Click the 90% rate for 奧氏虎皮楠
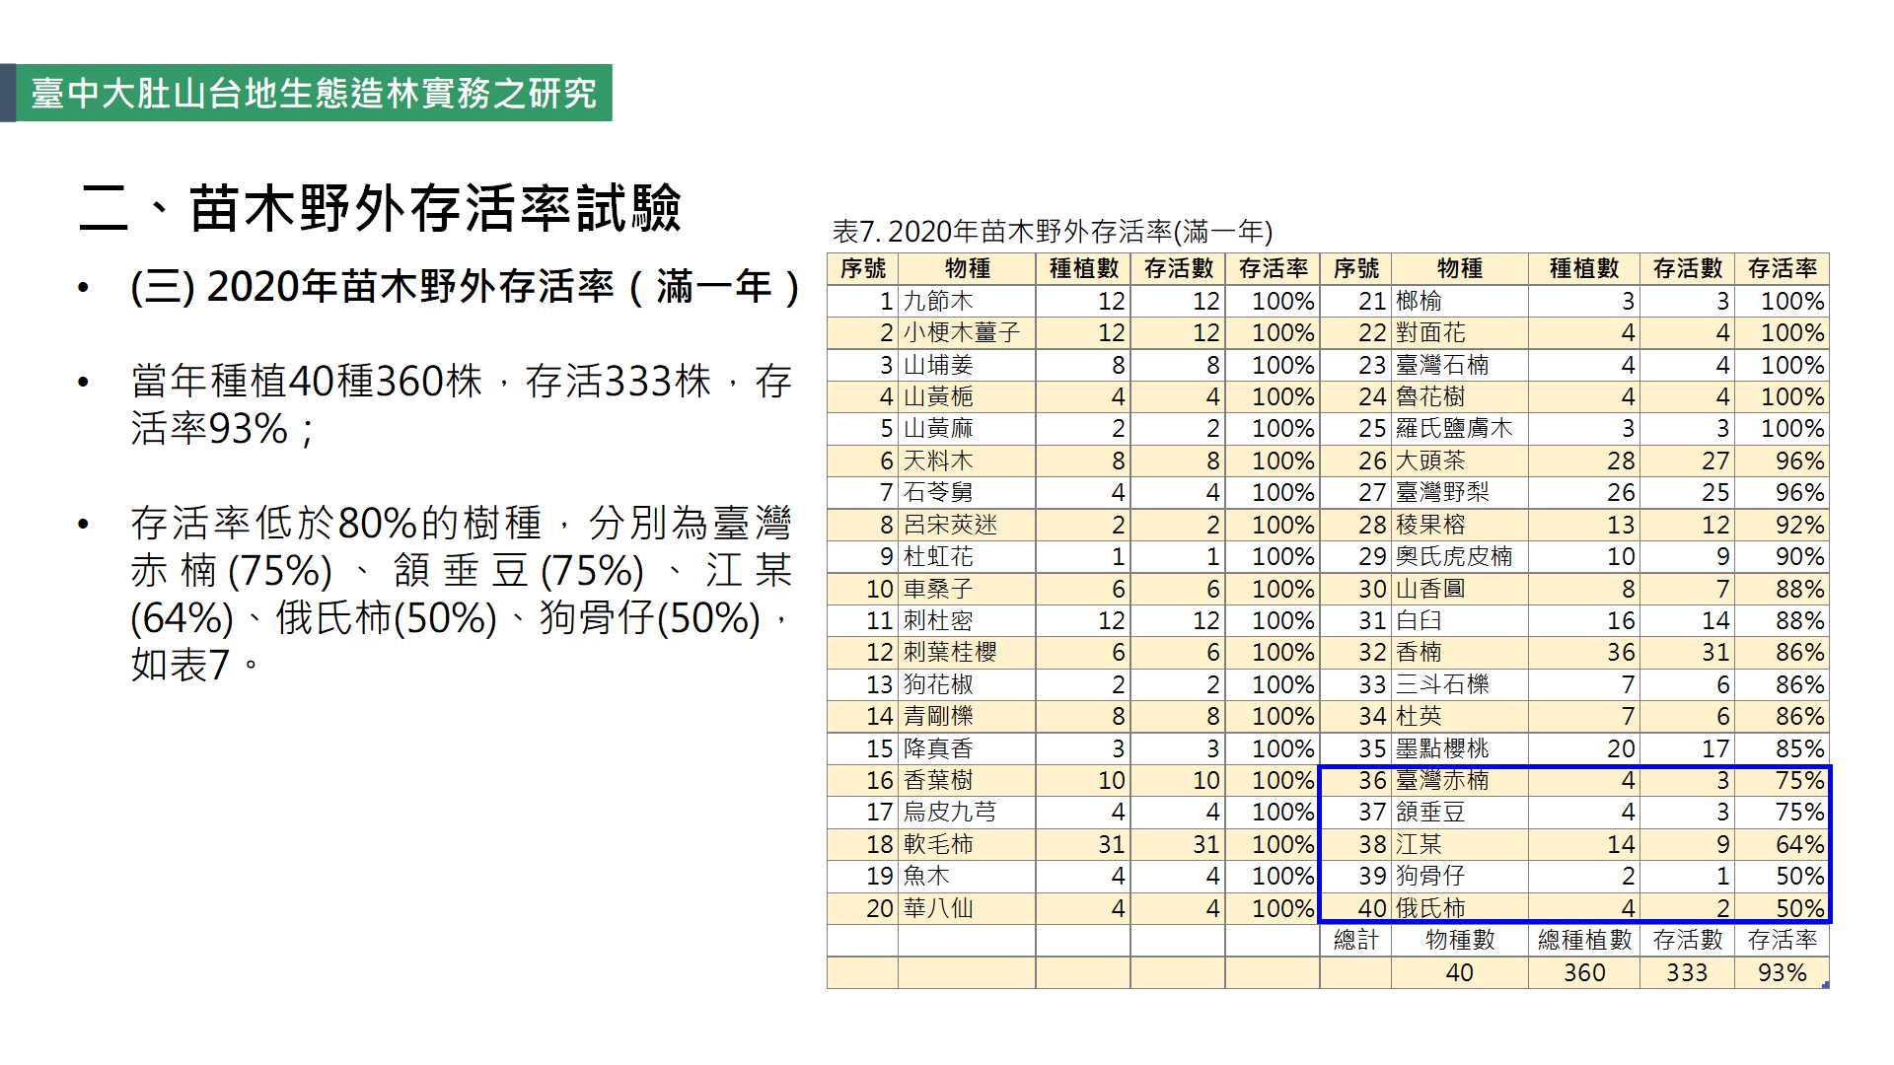Image resolution: width=1894 pixels, height=1065 pixels. click(x=1782, y=556)
